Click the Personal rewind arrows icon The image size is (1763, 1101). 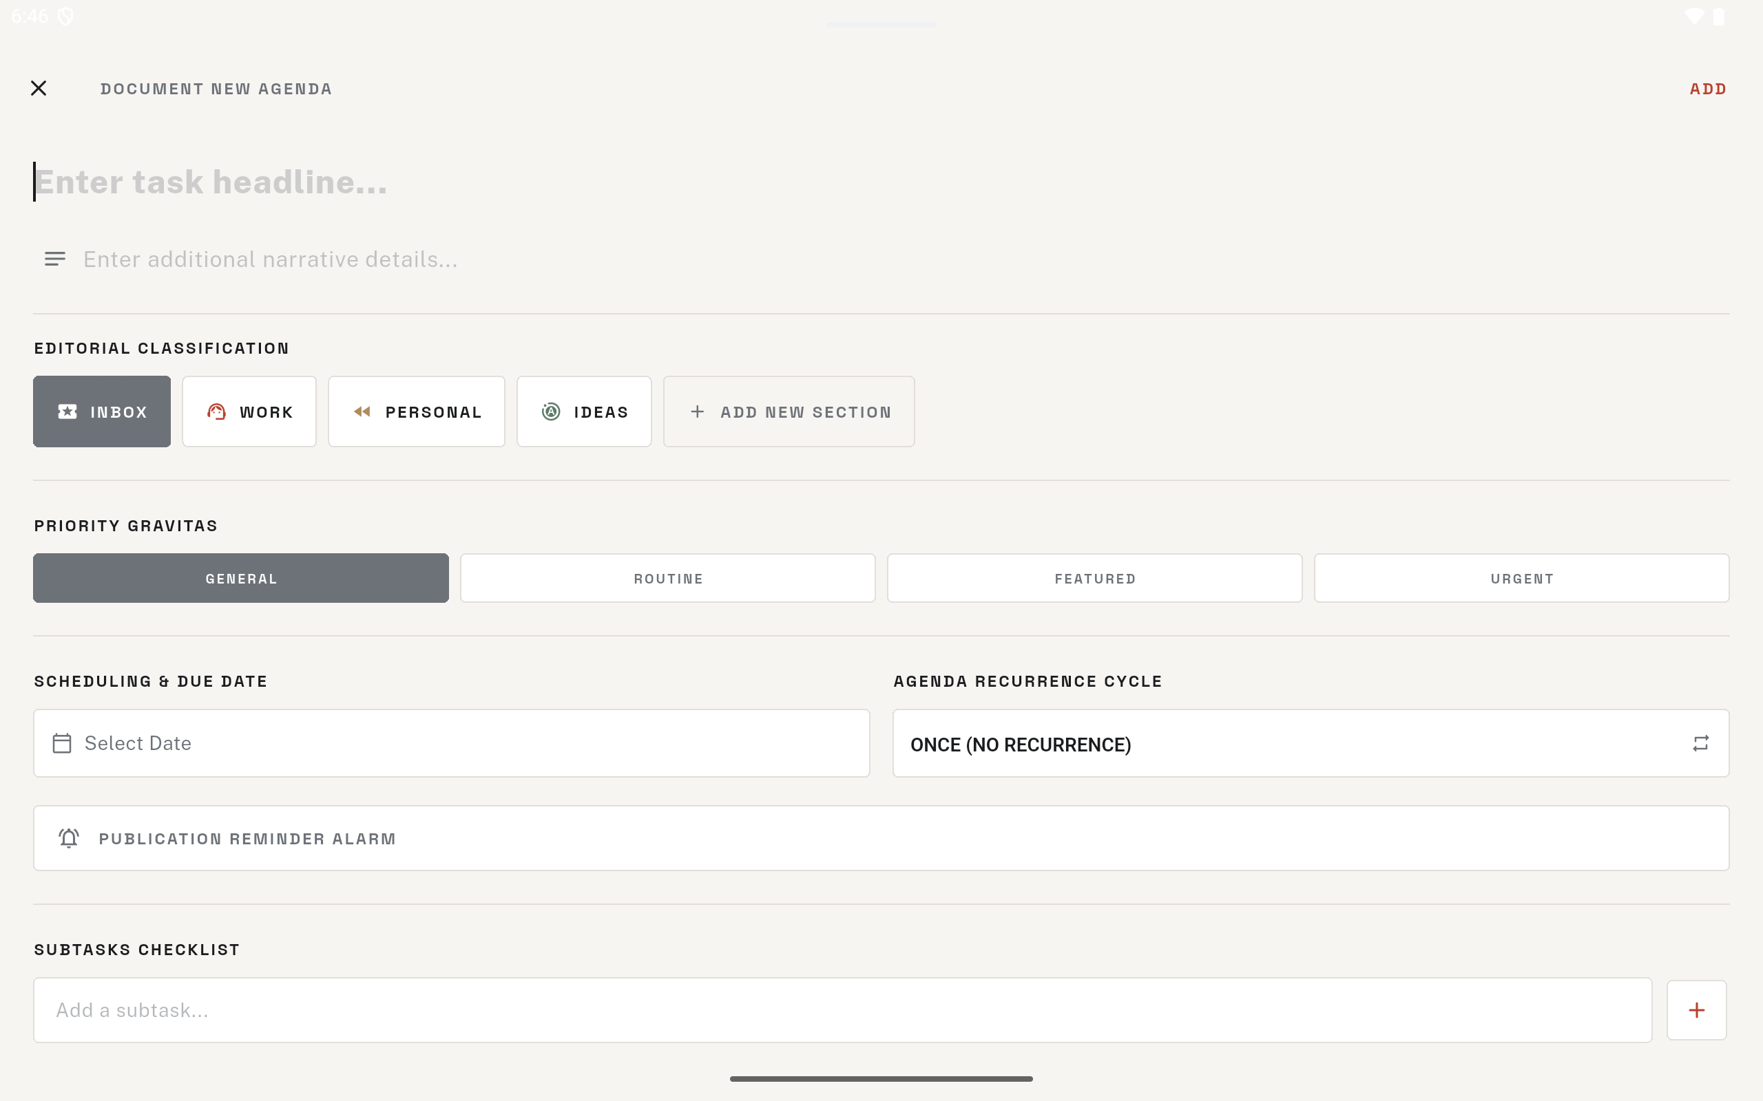(x=362, y=411)
